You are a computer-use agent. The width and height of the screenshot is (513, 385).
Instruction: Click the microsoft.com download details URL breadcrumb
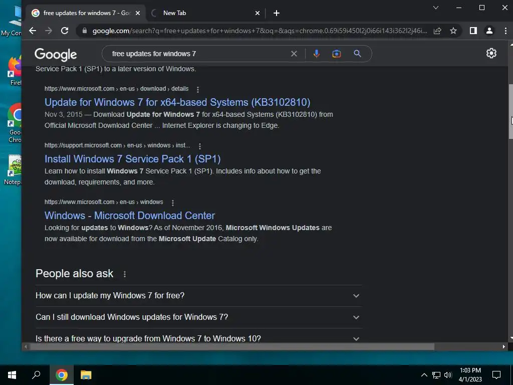click(x=116, y=89)
